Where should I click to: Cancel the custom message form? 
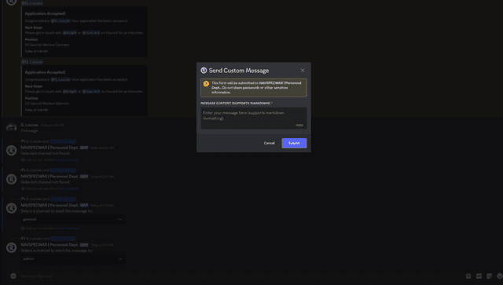[x=269, y=143]
